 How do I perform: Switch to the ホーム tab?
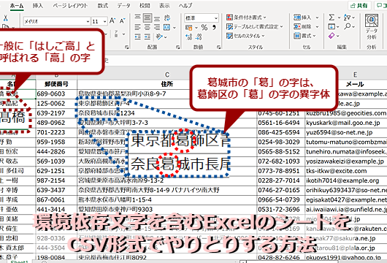pyautogui.click(x=17, y=5)
